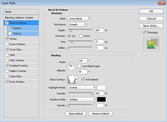Screen dimensions: 167x122
Task: Click the Reset to Default button
Action: [x=100, y=114]
